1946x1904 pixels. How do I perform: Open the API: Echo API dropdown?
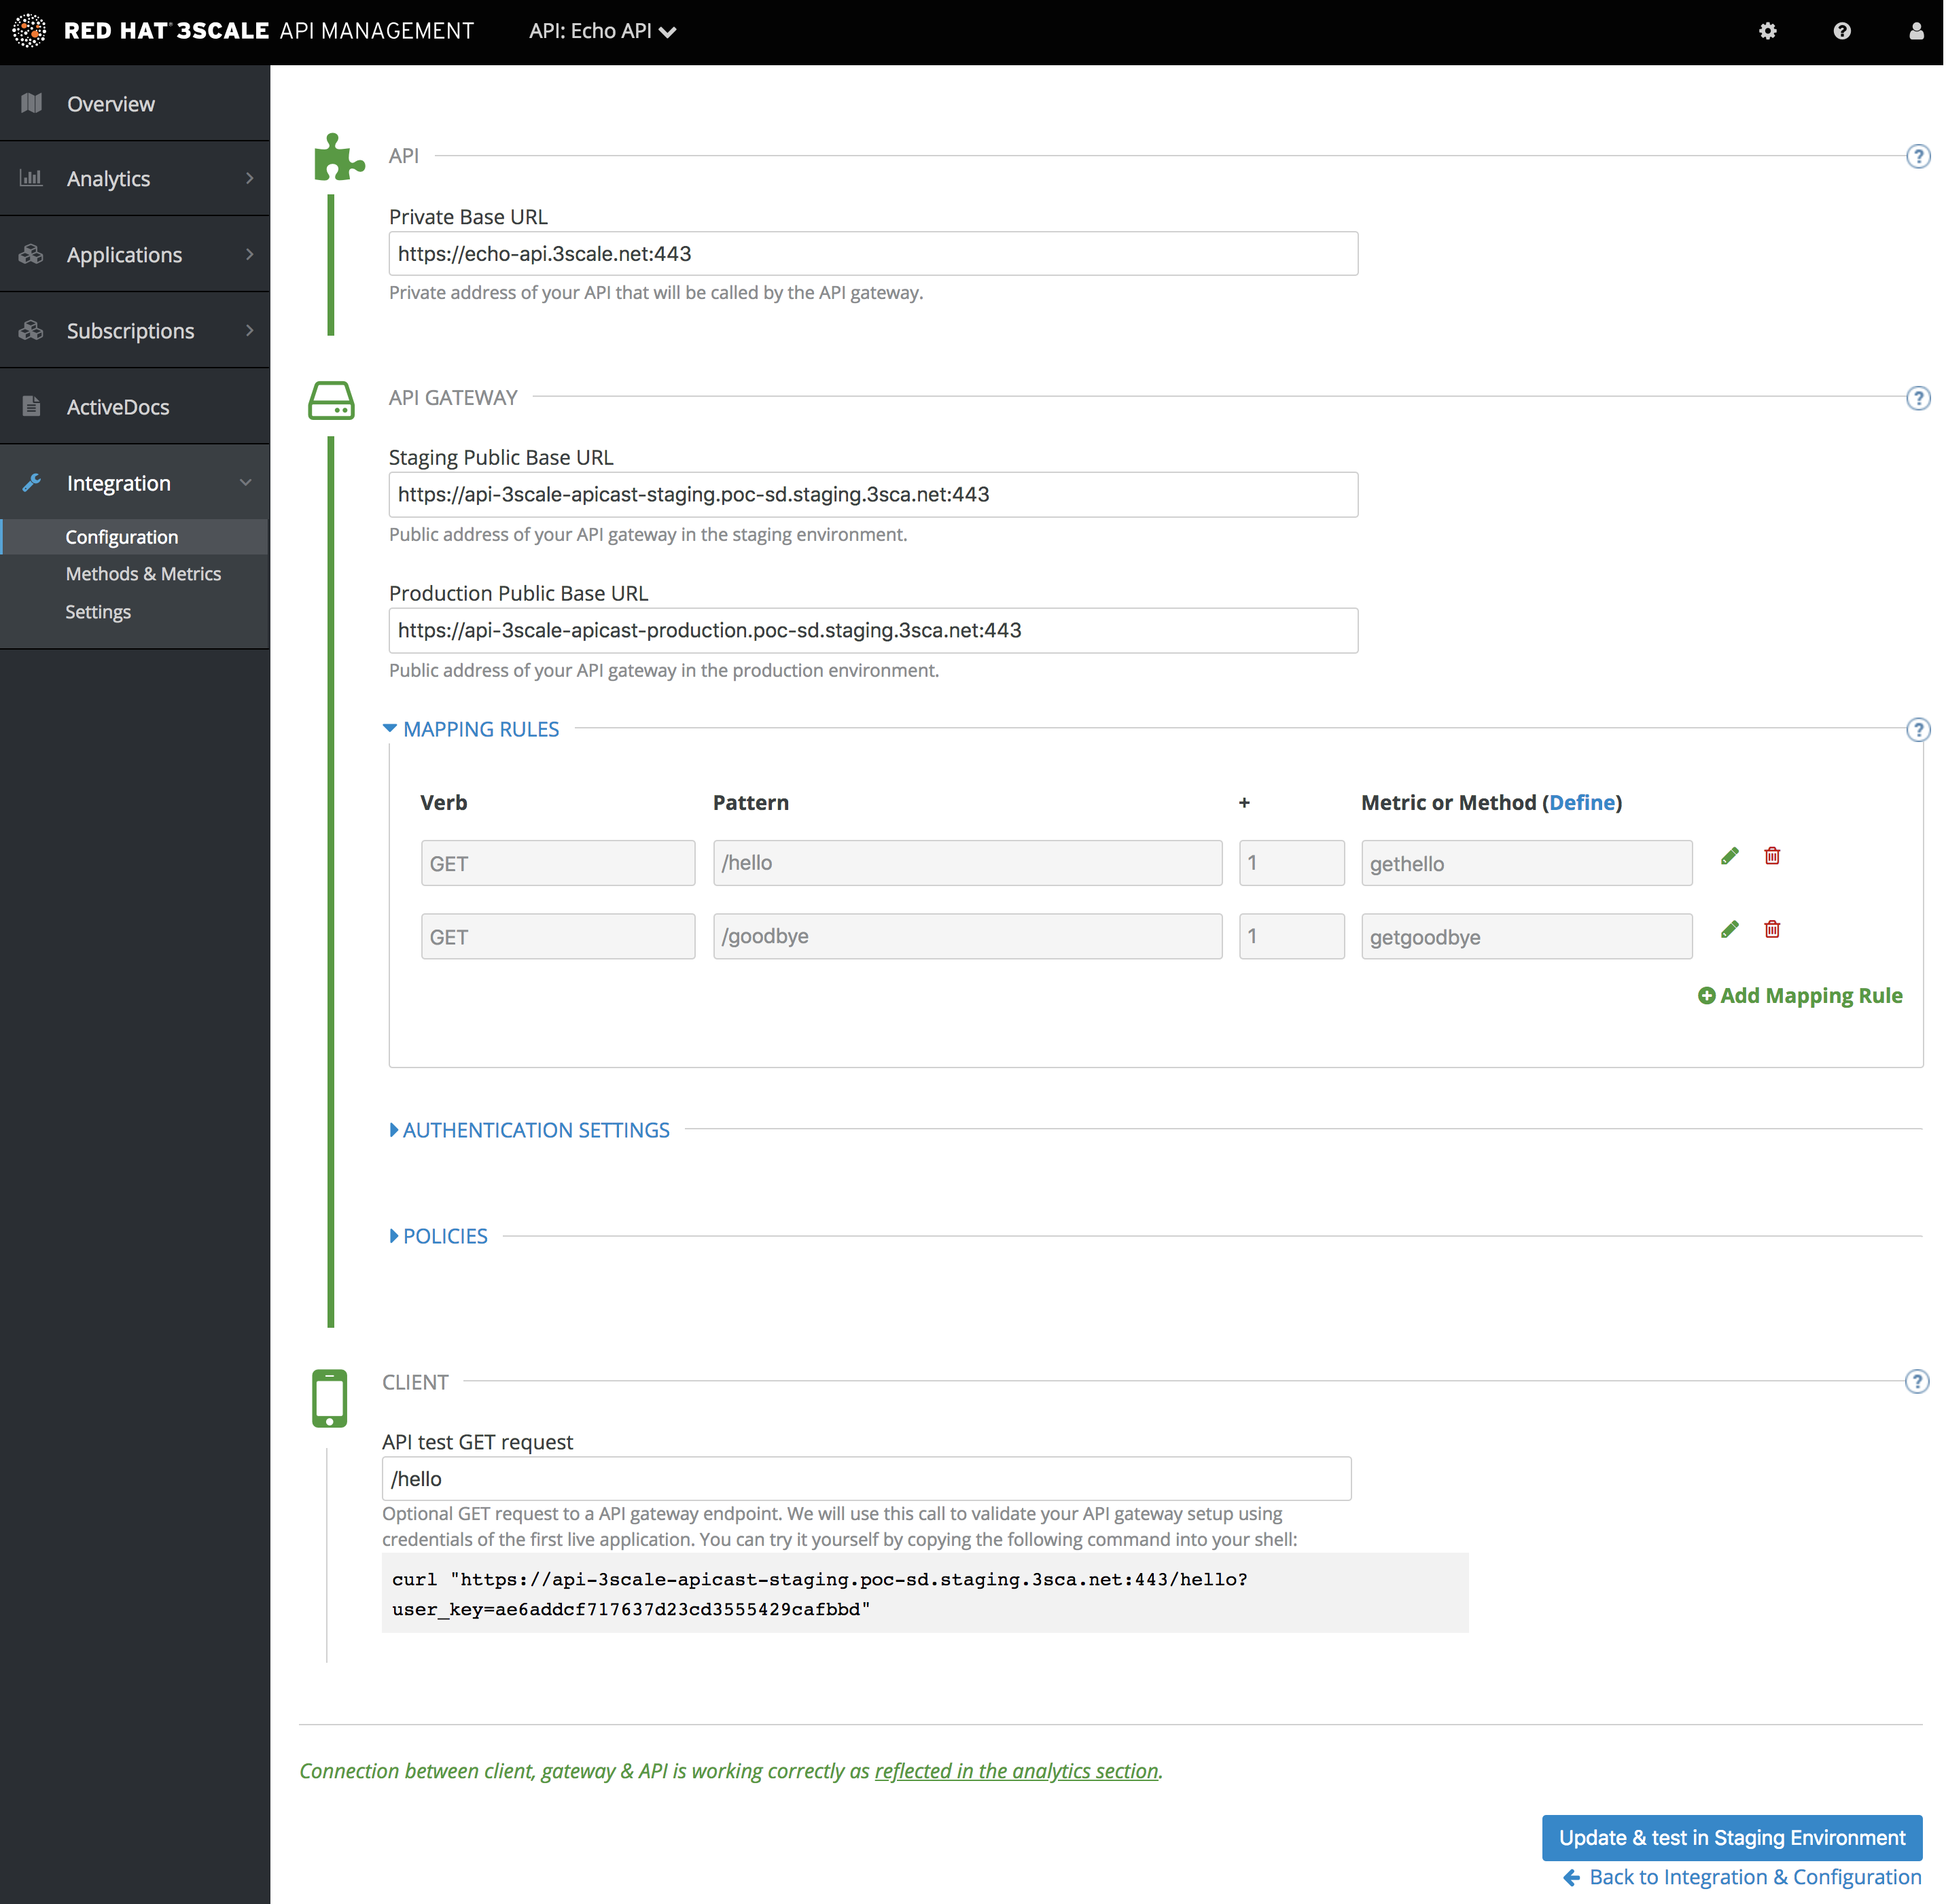coord(602,31)
